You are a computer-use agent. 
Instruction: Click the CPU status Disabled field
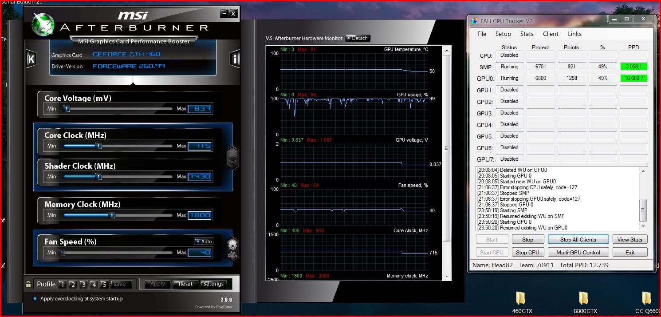click(x=509, y=55)
